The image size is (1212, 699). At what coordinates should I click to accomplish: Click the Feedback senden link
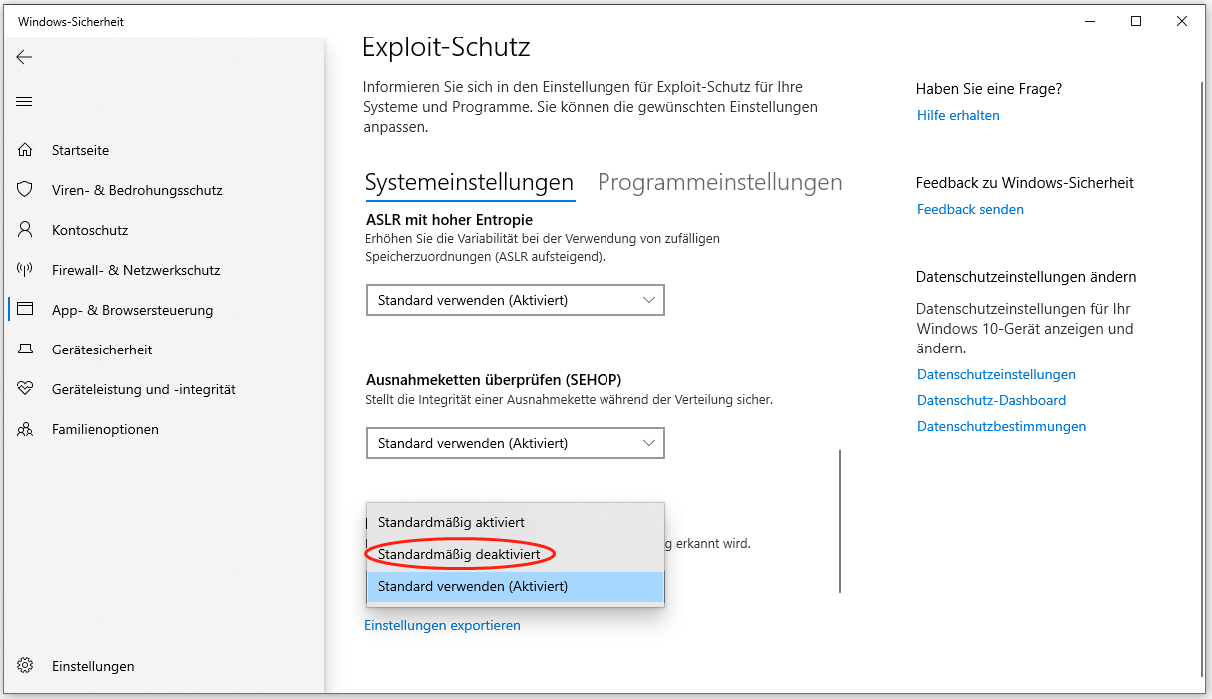pos(970,210)
